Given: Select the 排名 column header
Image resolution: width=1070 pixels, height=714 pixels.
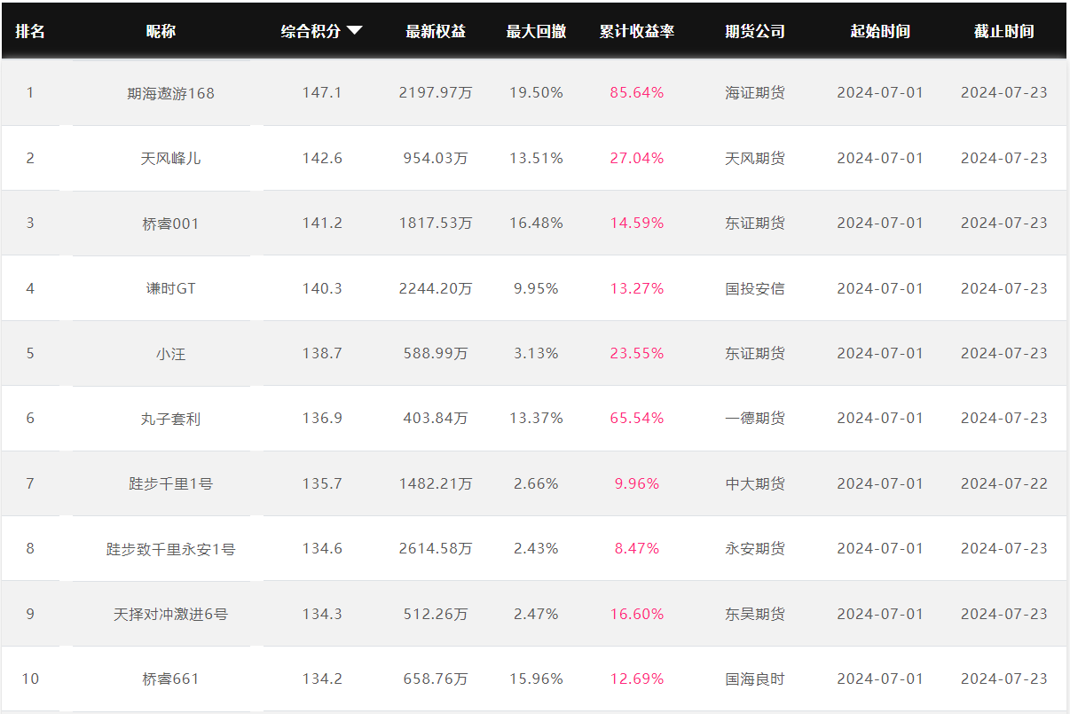Looking at the screenshot, I should click(30, 31).
